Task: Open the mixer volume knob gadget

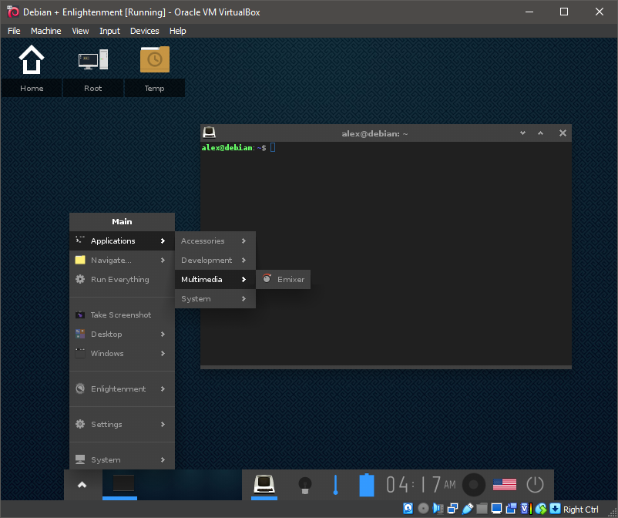Action: click(x=474, y=485)
